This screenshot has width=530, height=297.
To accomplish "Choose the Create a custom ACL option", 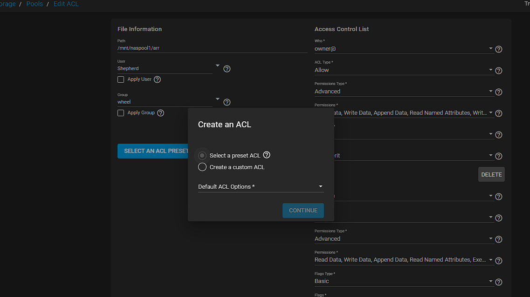I will [x=202, y=167].
